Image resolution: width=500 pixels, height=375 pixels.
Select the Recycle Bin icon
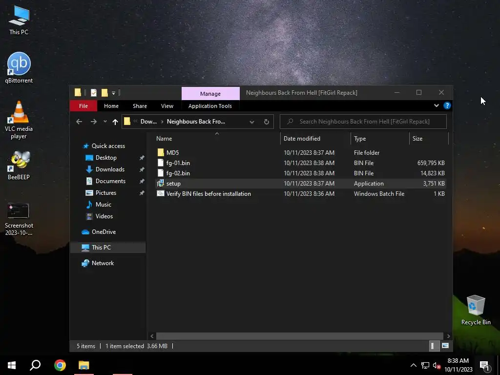476,310
